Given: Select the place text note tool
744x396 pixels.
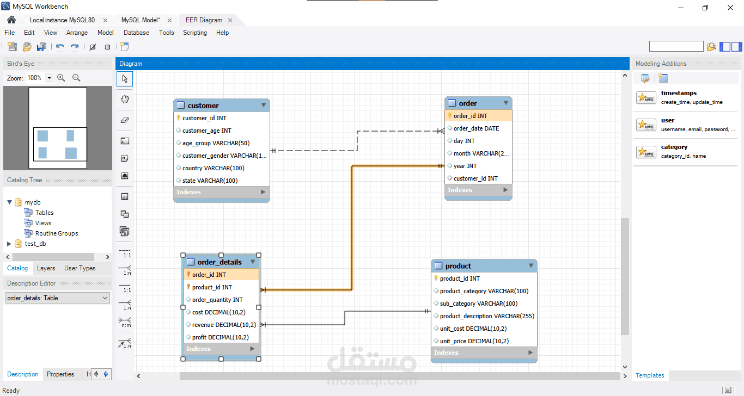Looking at the screenshot, I should point(125,158).
